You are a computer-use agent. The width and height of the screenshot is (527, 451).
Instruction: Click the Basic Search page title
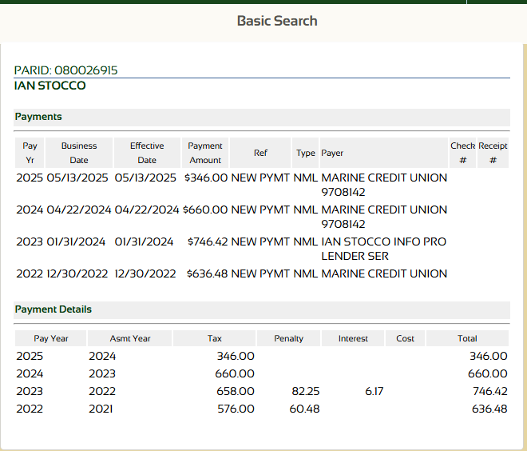277,21
